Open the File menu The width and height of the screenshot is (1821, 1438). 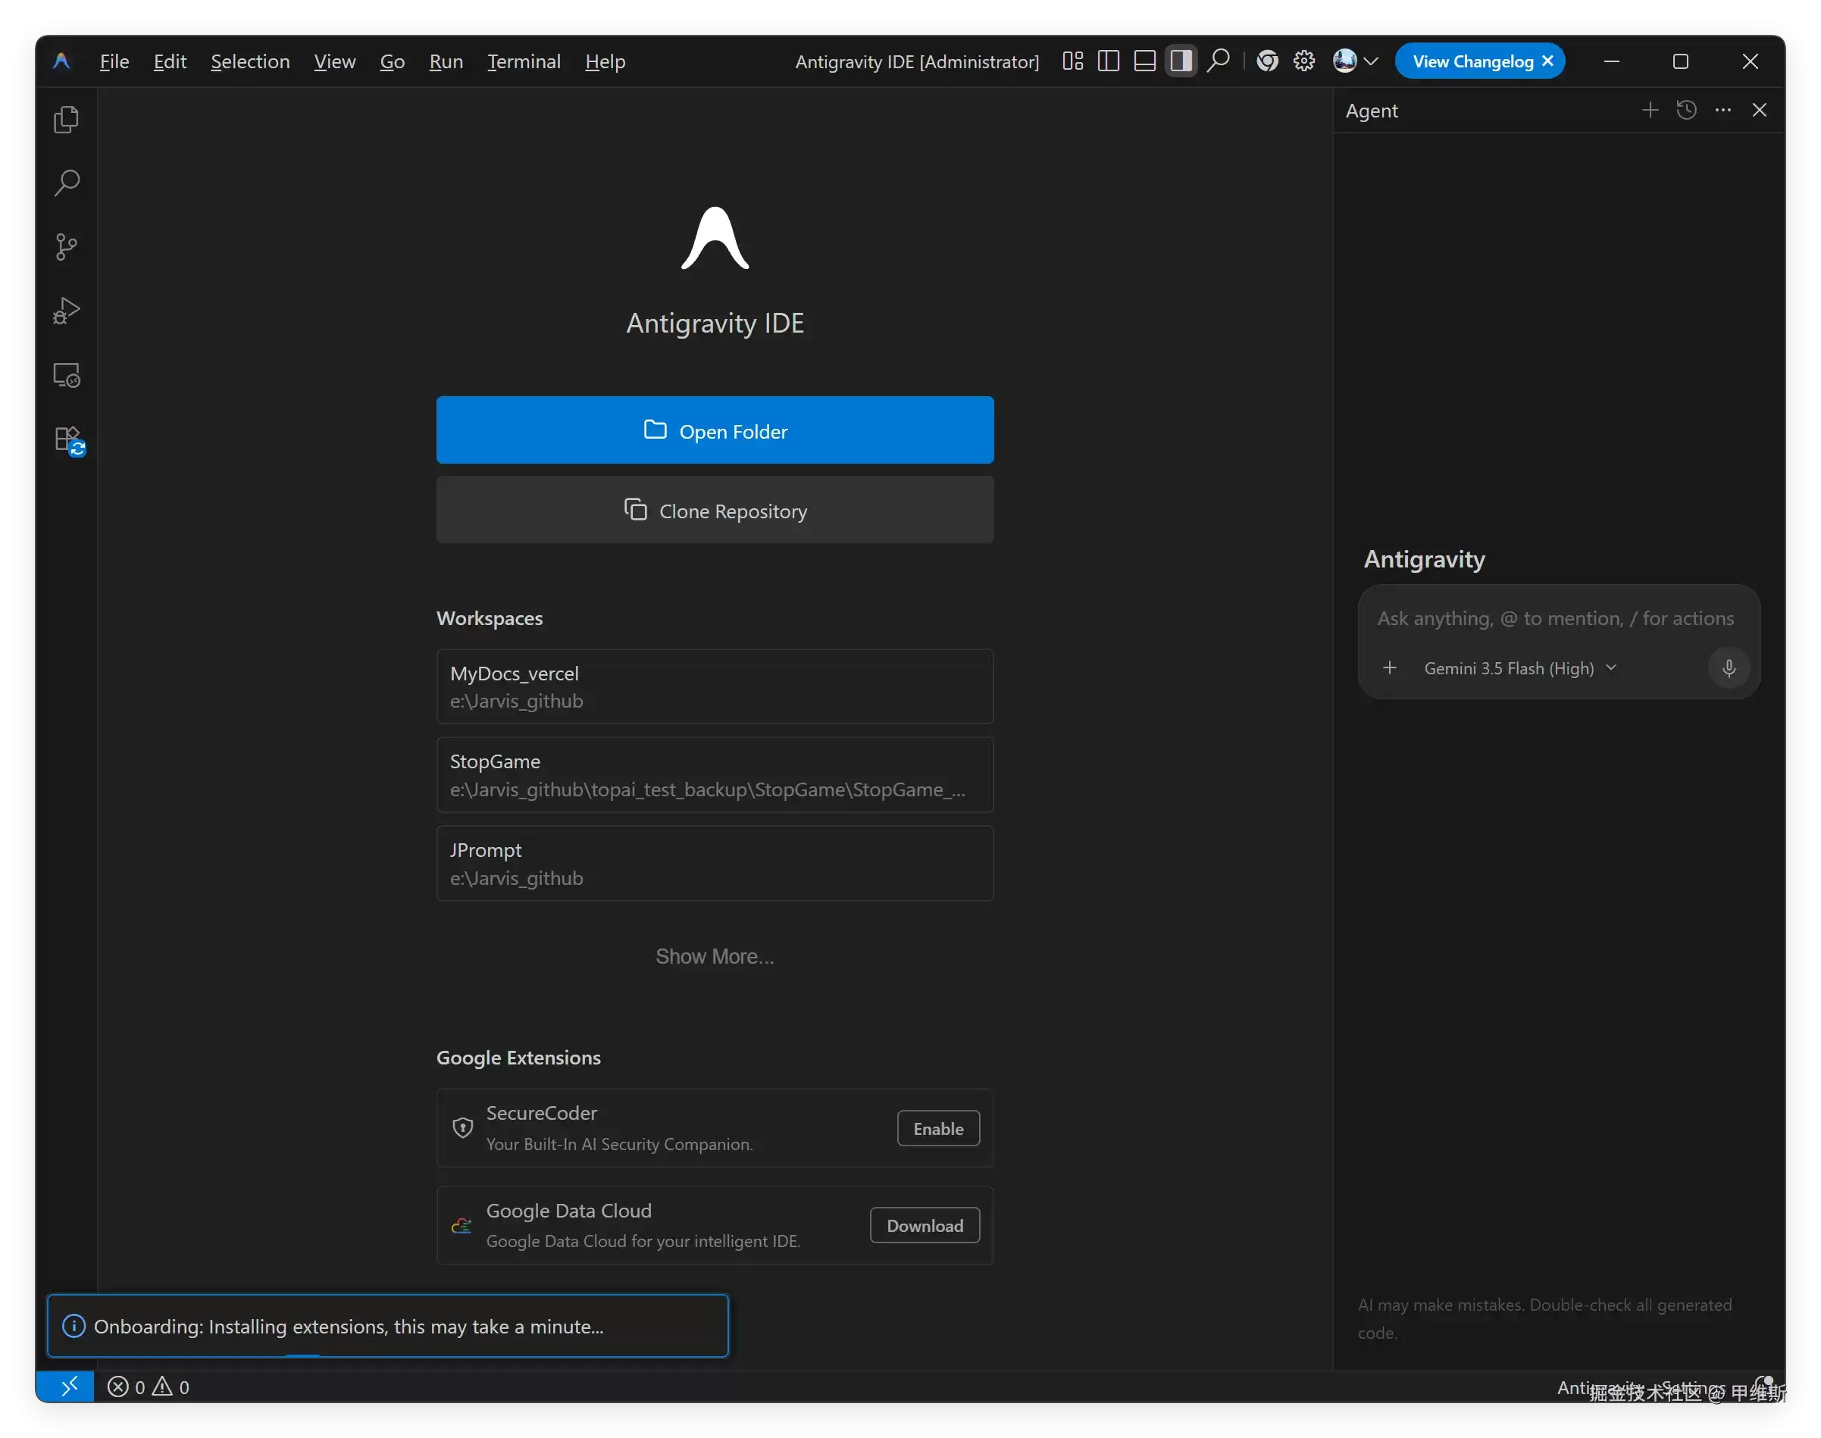[114, 61]
